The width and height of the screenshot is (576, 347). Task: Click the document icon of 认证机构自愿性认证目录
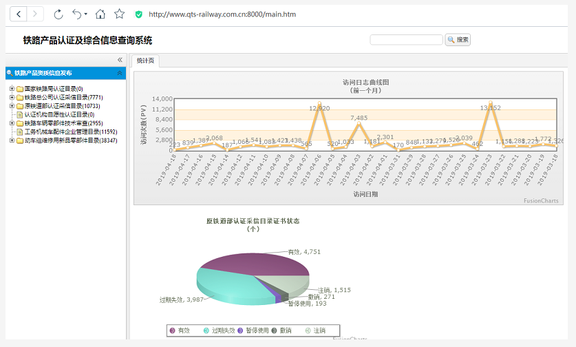[20, 115]
